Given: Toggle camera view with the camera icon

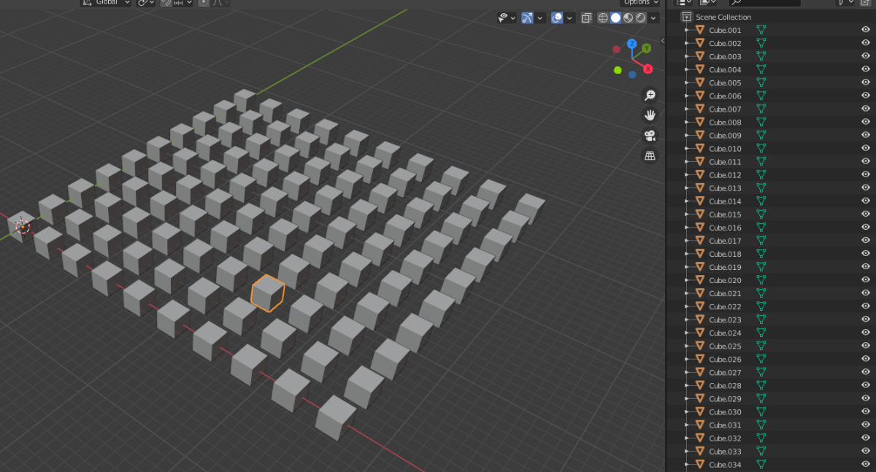Looking at the screenshot, I should tap(650, 136).
